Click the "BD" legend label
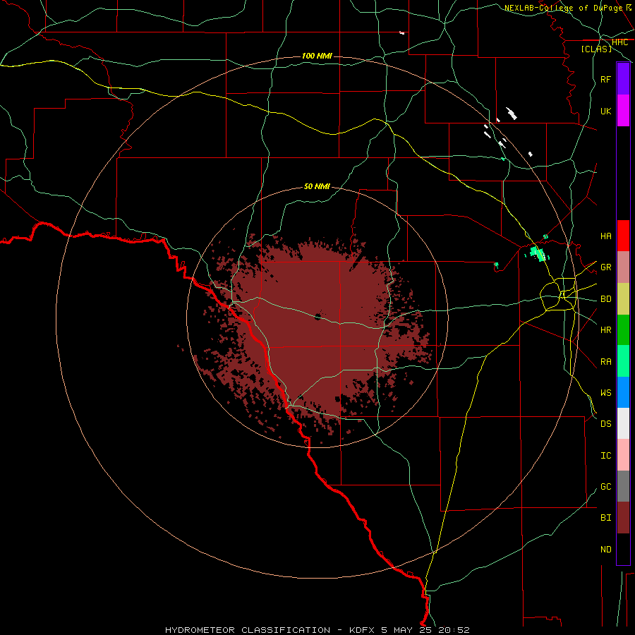This screenshot has width=635, height=635. [x=605, y=299]
